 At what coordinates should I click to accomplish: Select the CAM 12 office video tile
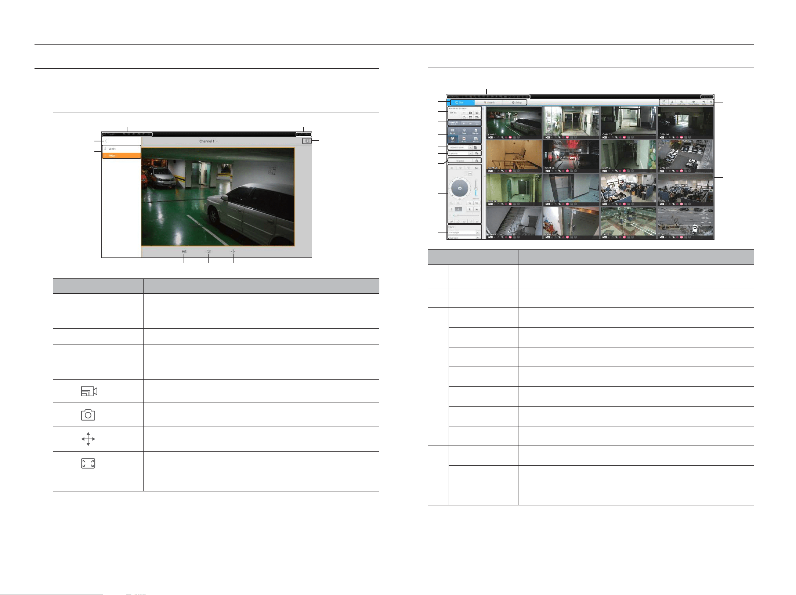tap(685, 190)
